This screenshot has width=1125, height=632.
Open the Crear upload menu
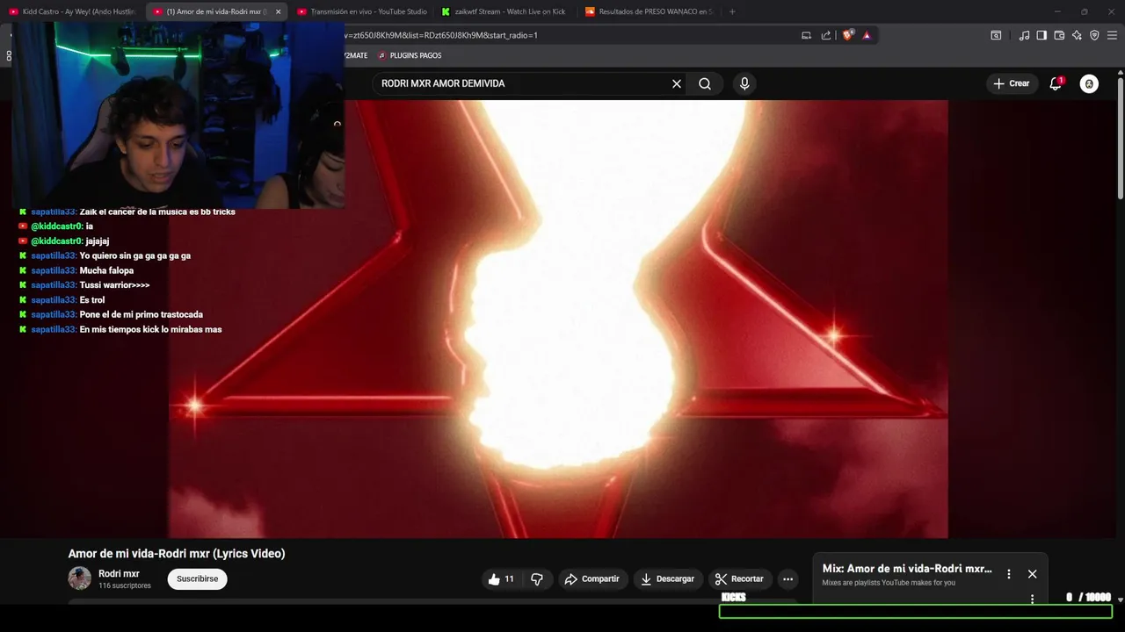coord(1011,83)
